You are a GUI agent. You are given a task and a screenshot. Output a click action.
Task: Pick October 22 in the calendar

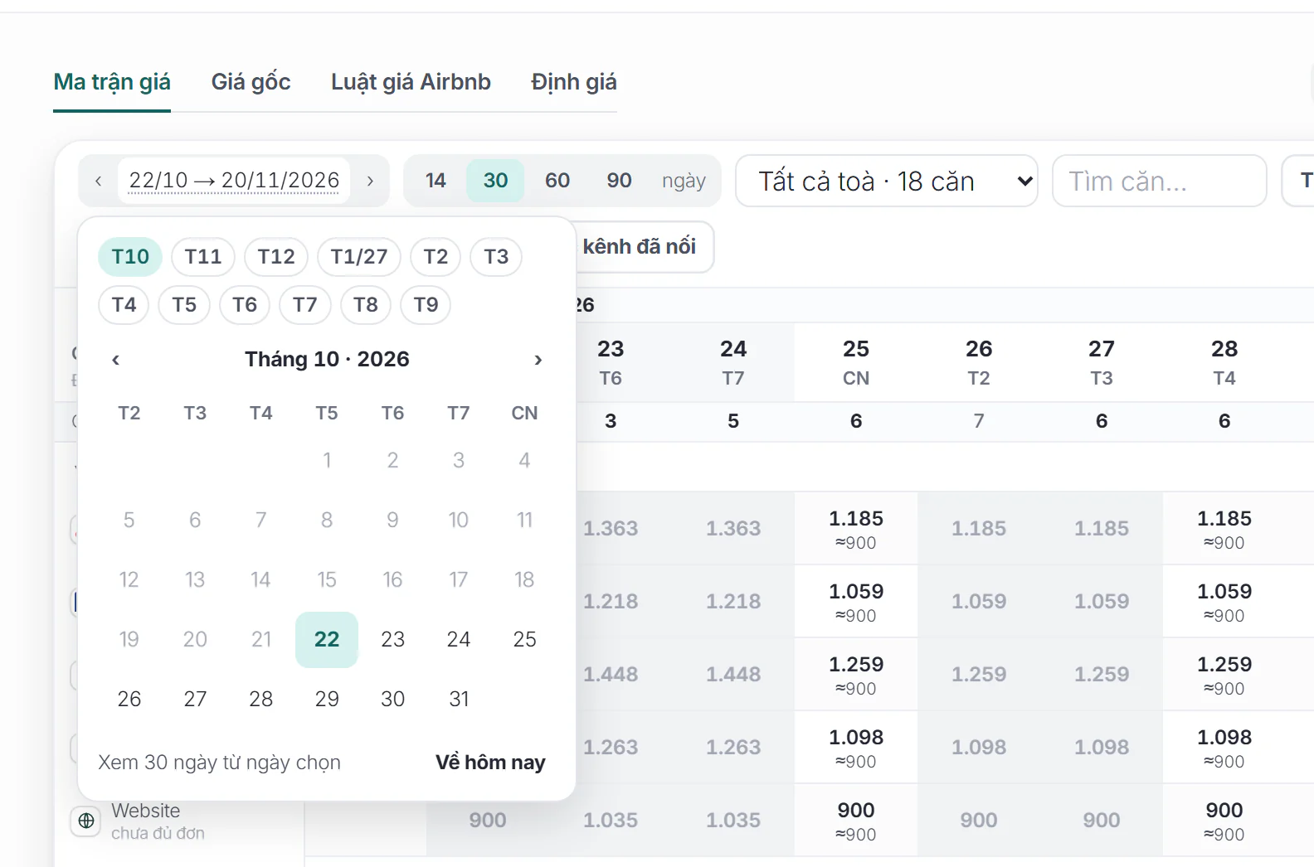click(x=327, y=640)
